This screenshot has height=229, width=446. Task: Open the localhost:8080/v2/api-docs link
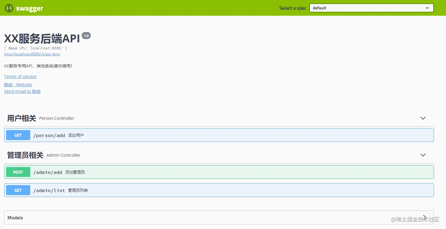[x=32, y=54]
